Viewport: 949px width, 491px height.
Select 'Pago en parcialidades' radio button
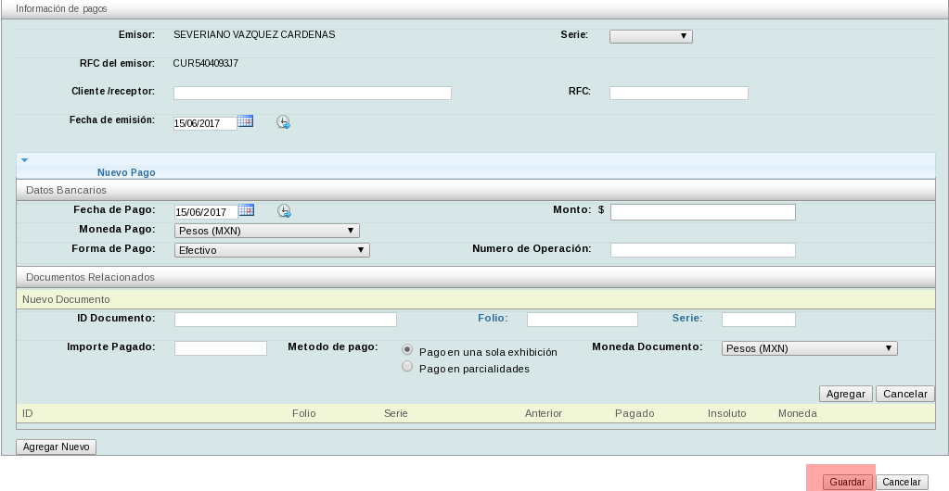point(407,367)
